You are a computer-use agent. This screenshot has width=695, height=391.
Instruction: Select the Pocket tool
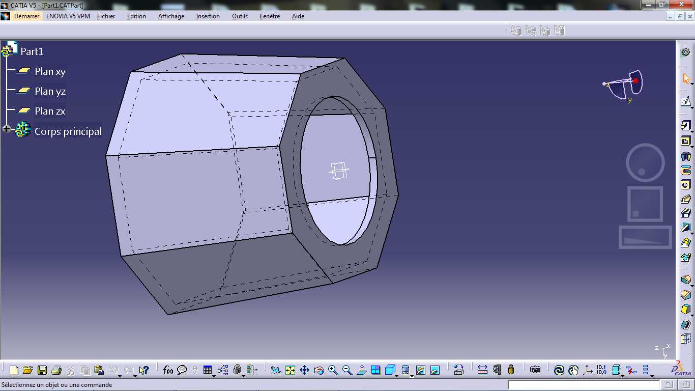(x=685, y=141)
